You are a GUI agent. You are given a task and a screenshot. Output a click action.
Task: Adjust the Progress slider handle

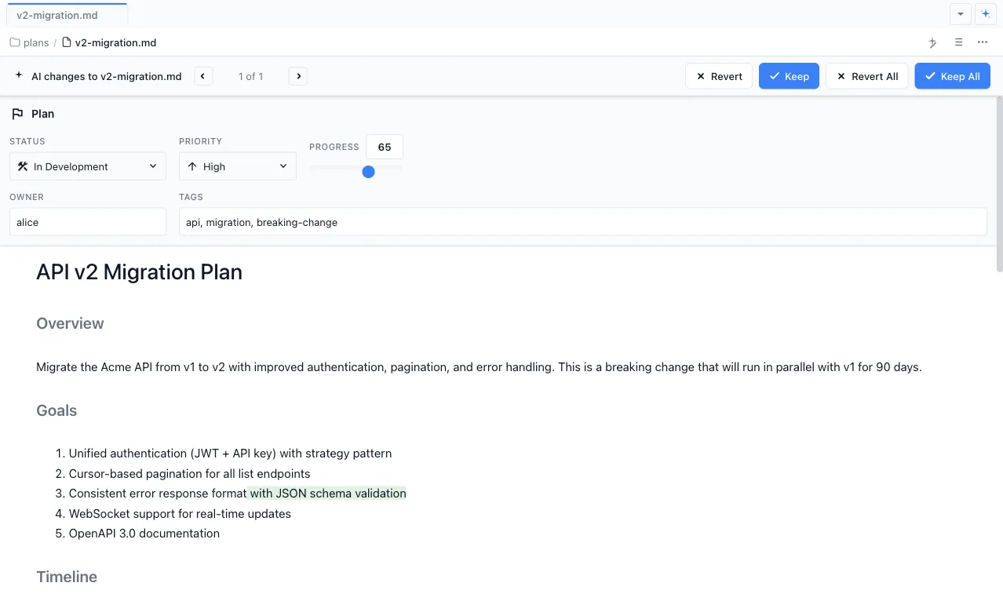(x=368, y=172)
